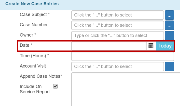Focus the Time (Hours) input box
The image size is (180, 106).
pos(123,56)
